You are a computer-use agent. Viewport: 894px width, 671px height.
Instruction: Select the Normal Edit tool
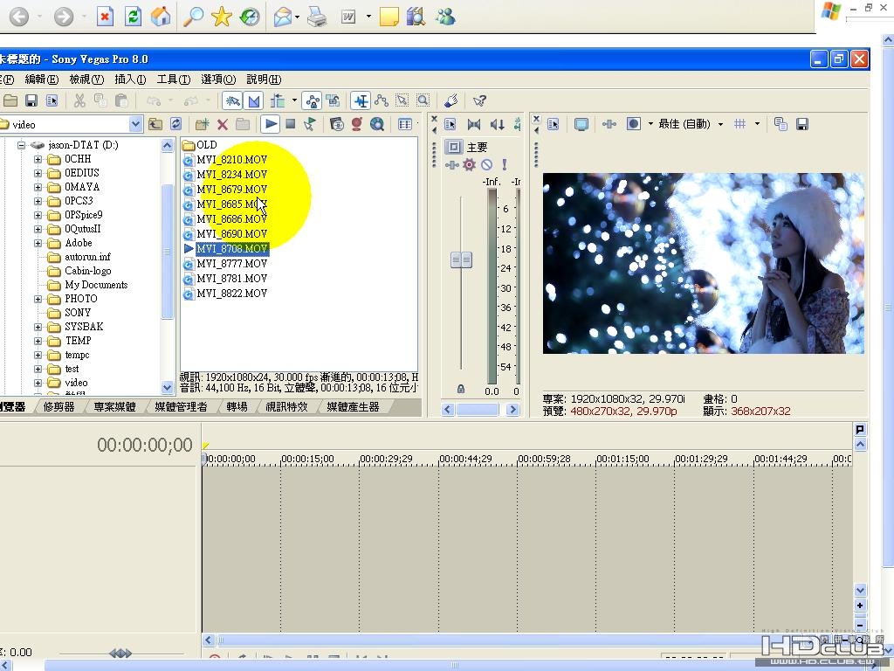(361, 101)
